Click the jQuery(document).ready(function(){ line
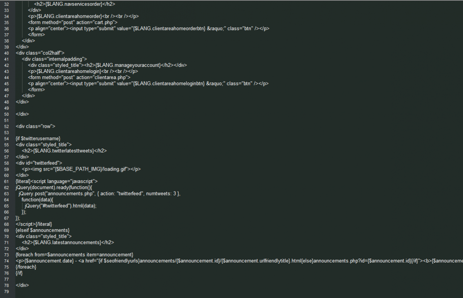The image size is (463, 298). coord(54,188)
